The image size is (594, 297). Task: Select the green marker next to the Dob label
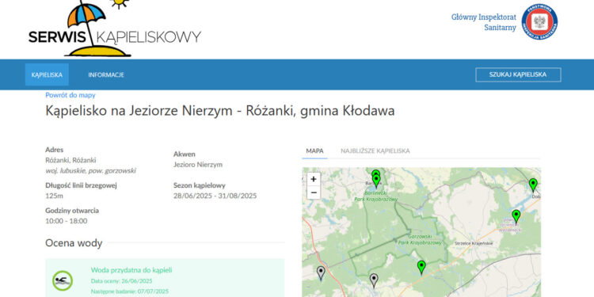pos(533,185)
